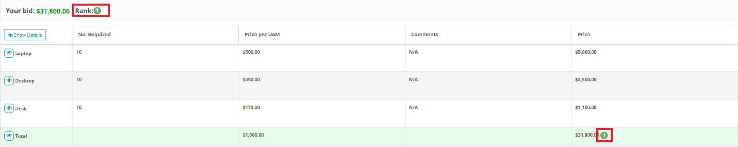This screenshot has width=738, height=147.
Task: Click the Laptop row label
Action: (23, 53)
